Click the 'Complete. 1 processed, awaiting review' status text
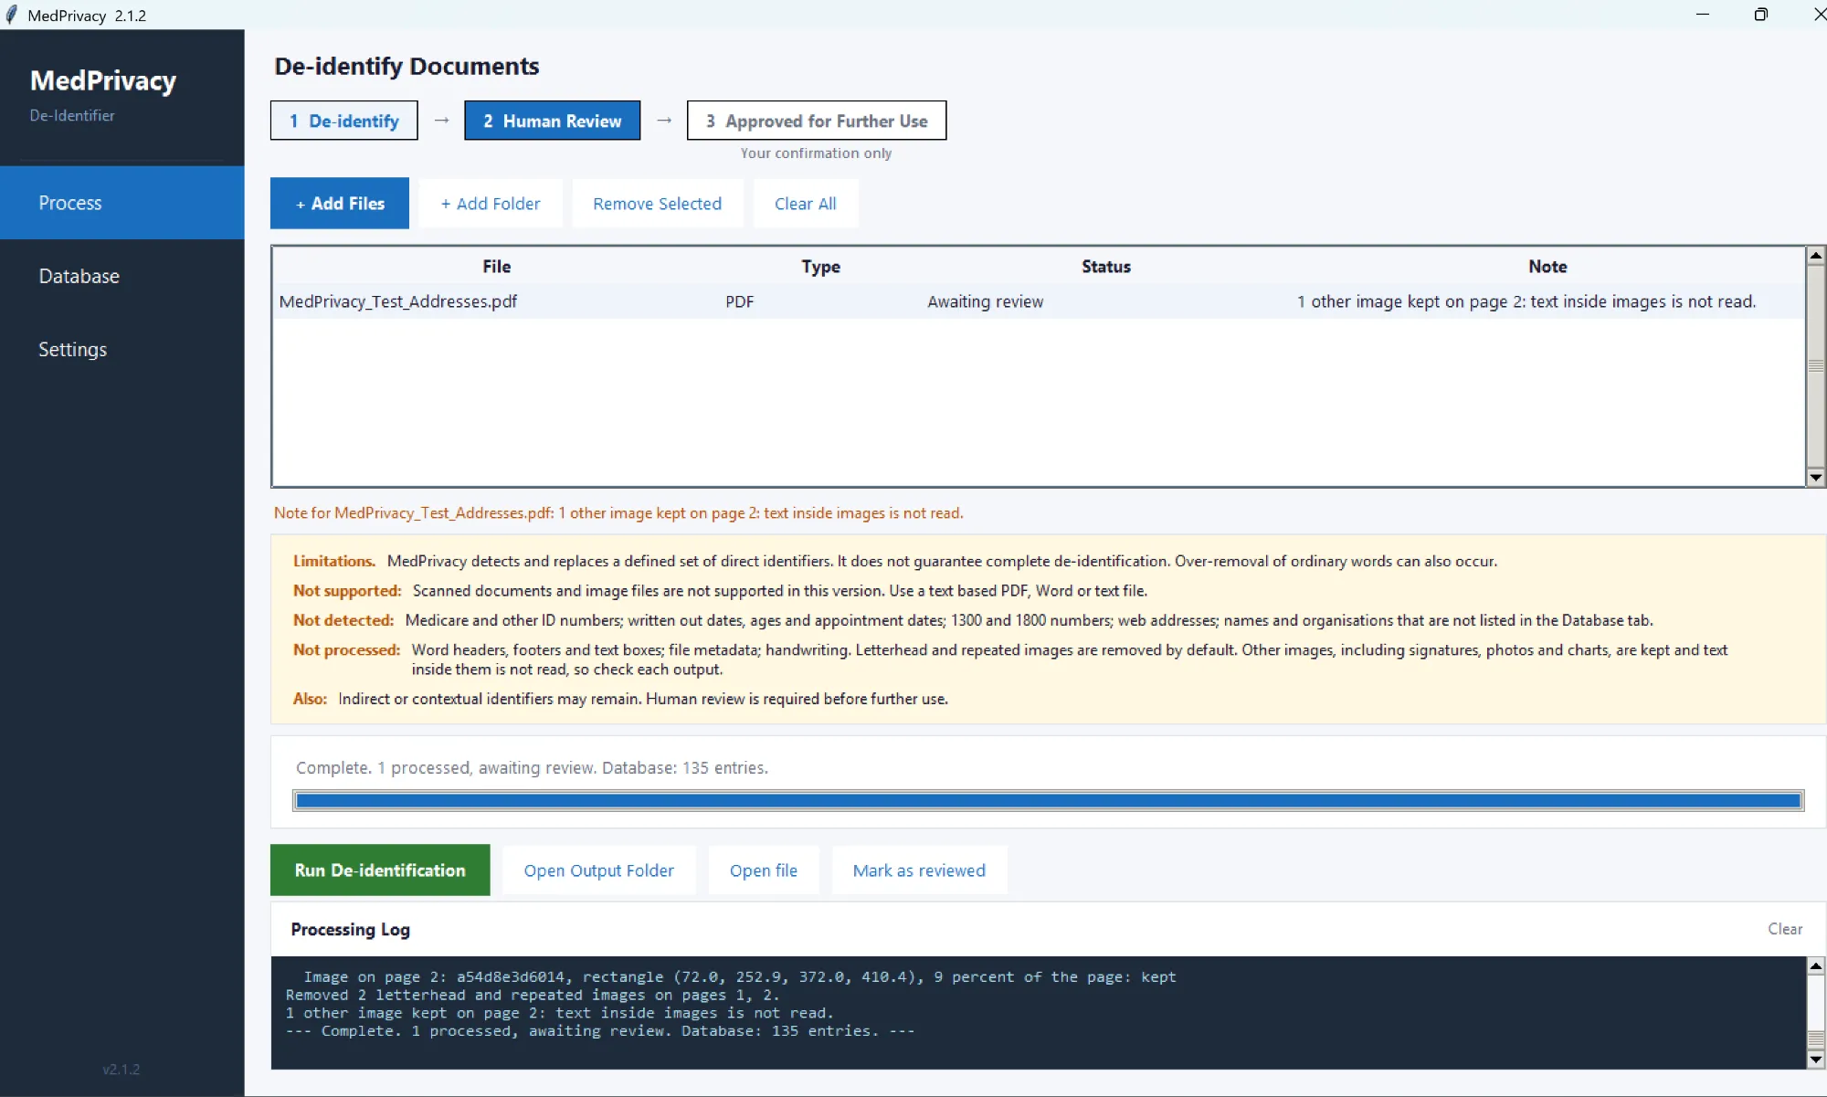Viewport: 1827px width, 1097px height. pyautogui.click(x=532, y=767)
